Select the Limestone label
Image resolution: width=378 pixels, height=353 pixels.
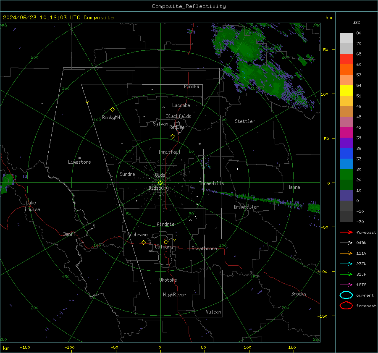coord(79,162)
